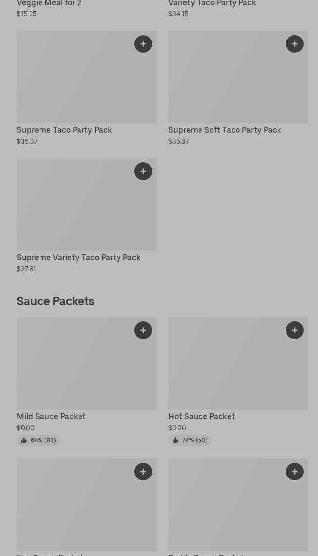Click thumbs-up icon under Mild Sauce Packet
Image resolution: width=318 pixels, height=556 pixels.
[24, 440]
